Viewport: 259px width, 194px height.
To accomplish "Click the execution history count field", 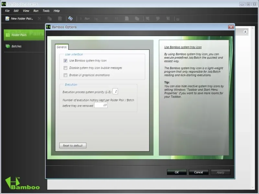I will [x=101, y=105].
